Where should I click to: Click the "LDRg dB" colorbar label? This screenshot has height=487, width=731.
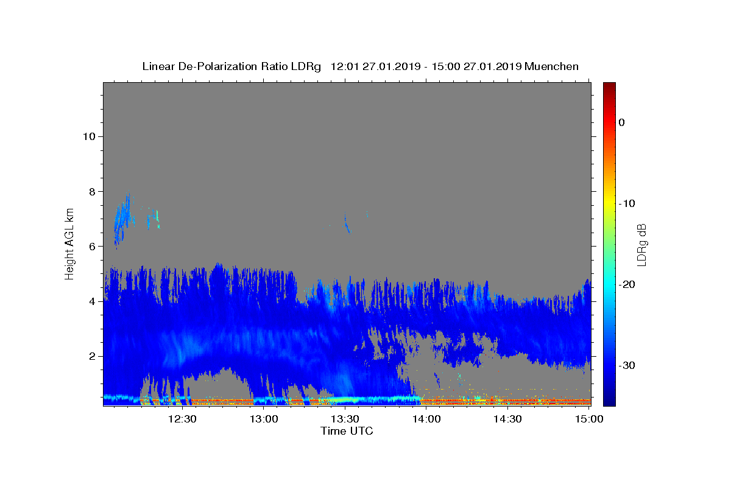coord(641,245)
